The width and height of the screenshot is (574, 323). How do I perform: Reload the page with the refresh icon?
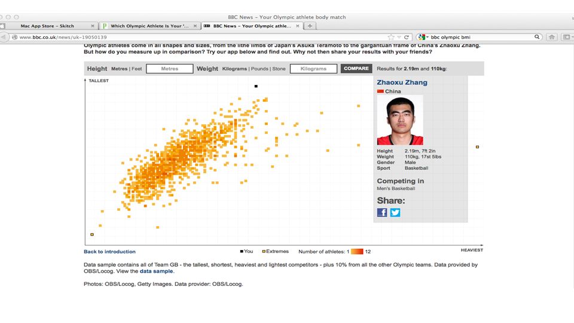[x=407, y=37]
